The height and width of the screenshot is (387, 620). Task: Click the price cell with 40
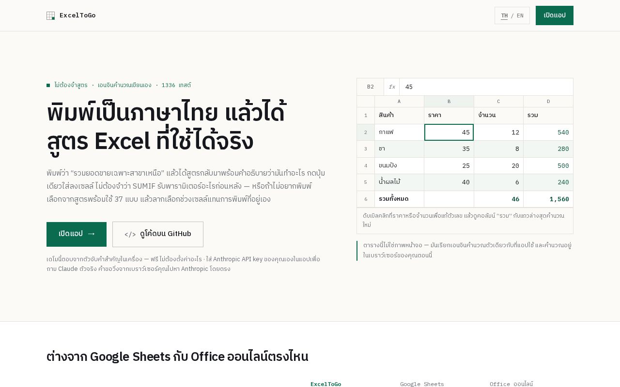449,182
